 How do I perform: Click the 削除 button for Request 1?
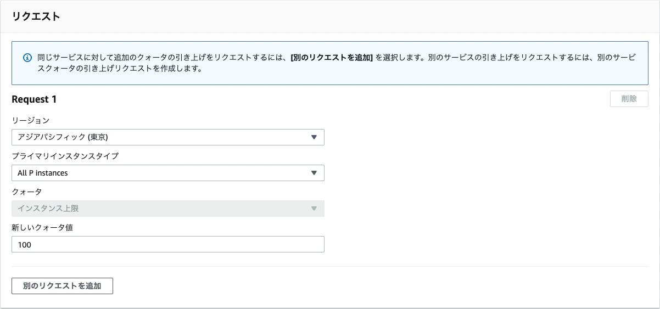pos(629,99)
